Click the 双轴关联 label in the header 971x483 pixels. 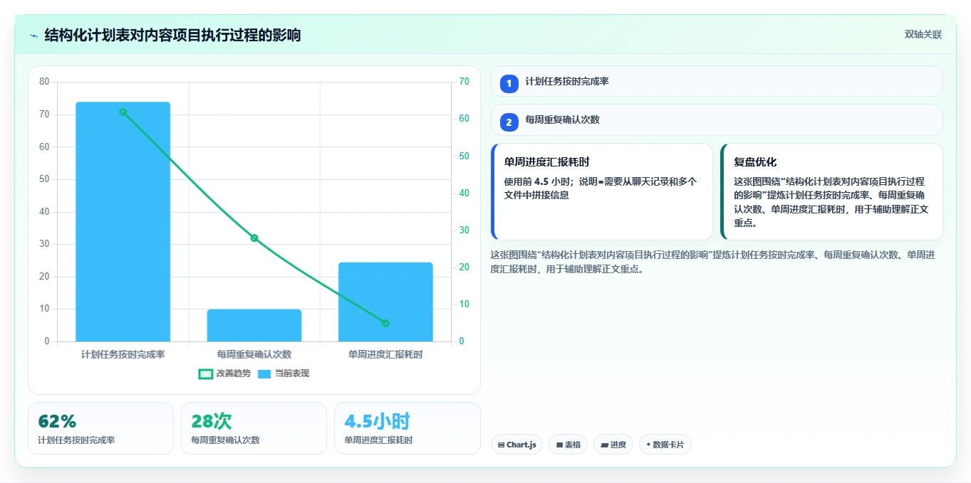point(923,35)
